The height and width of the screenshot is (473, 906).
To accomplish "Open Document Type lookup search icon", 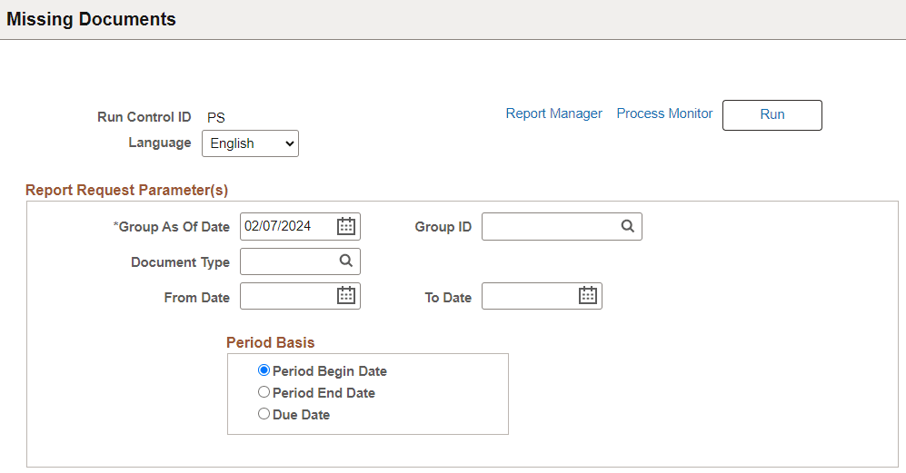I will (x=346, y=261).
